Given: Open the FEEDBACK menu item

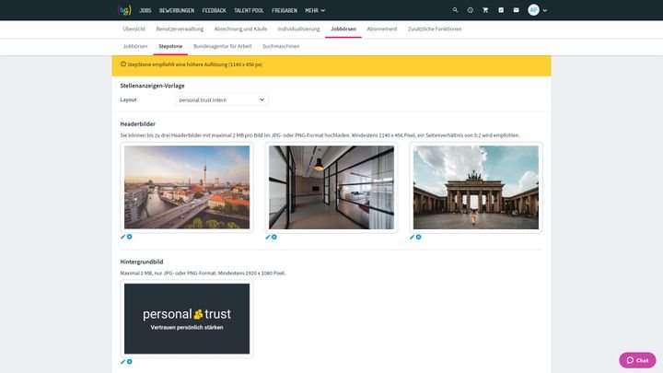Looking at the screenshot, I should pyautogui.click(x=214, y=10).
